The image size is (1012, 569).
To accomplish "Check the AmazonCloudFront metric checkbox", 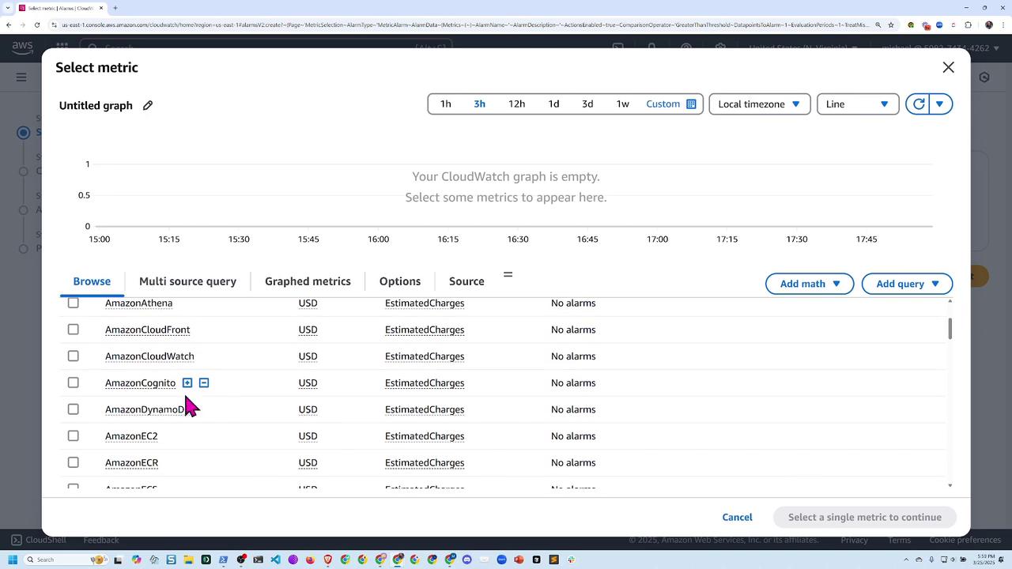I will [74, 330].
